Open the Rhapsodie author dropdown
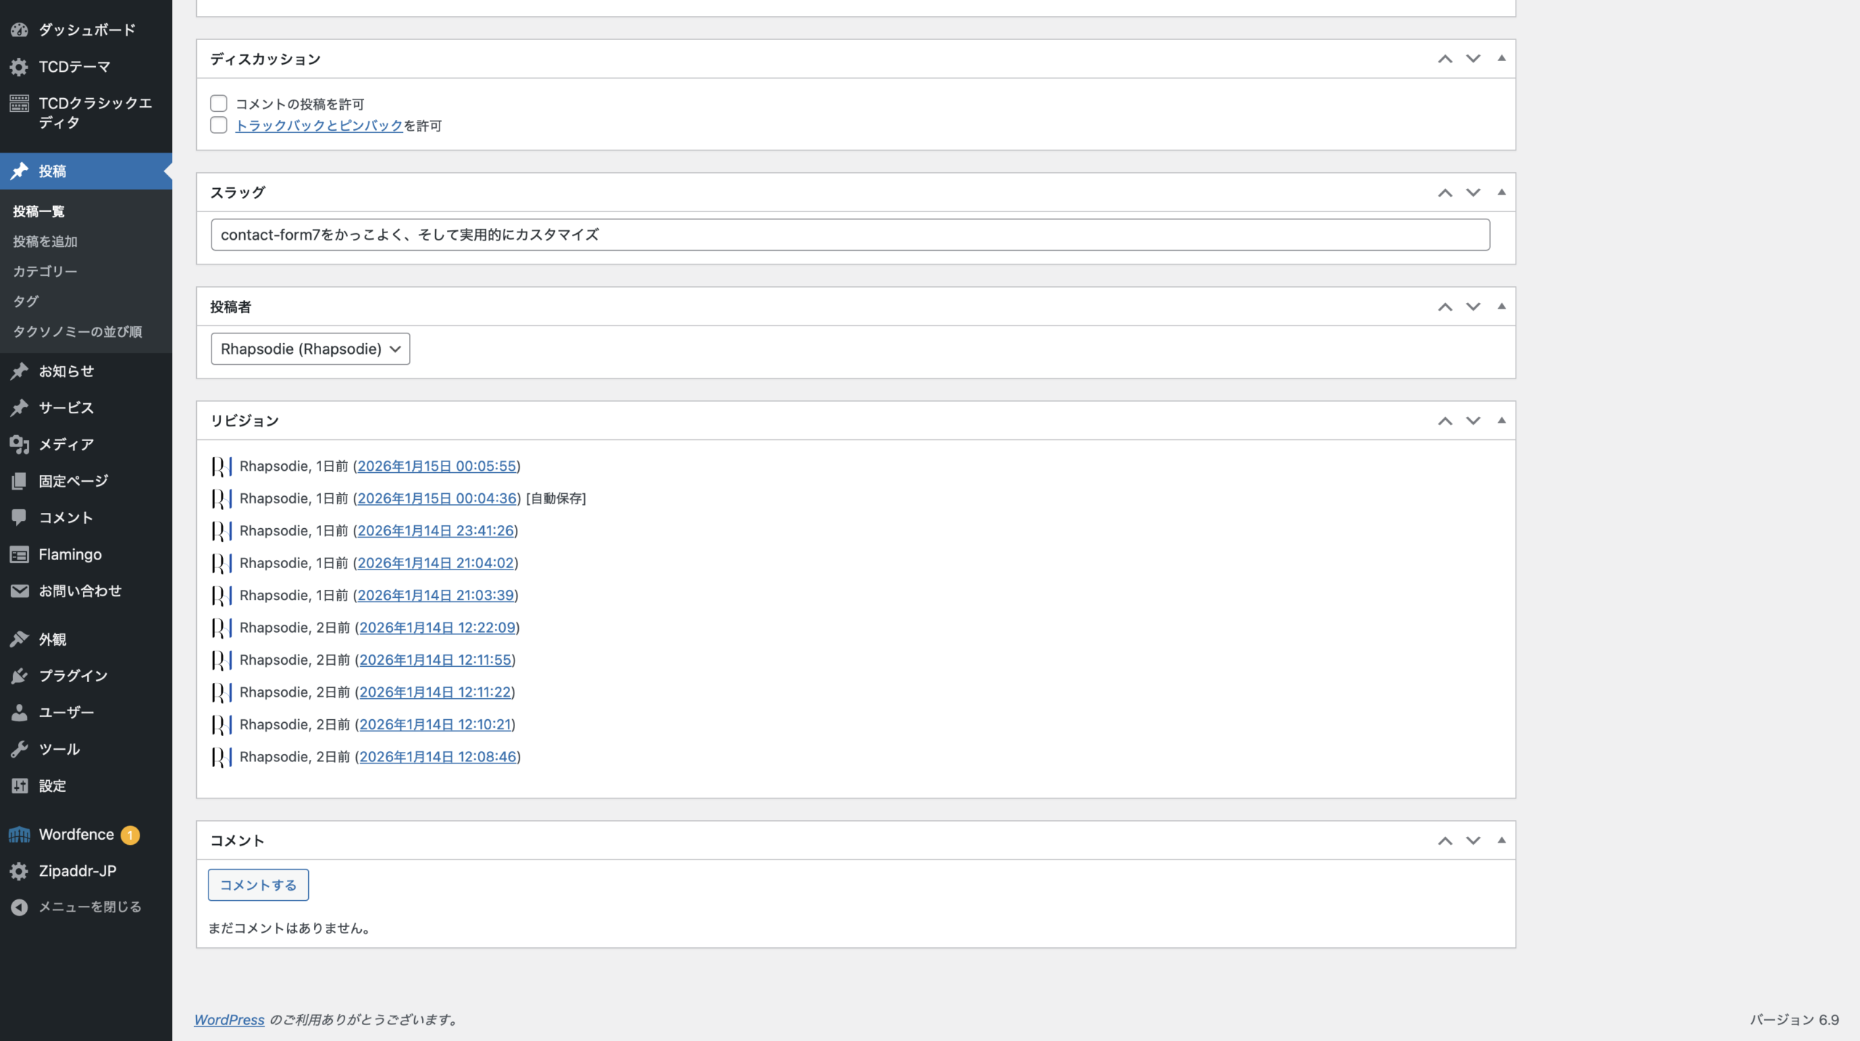 pyautogui.click(x=310, y=349)
